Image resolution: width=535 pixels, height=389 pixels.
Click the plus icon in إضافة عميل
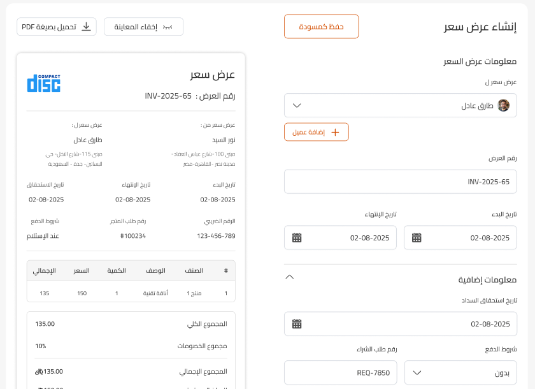click(x=336, y=132)
